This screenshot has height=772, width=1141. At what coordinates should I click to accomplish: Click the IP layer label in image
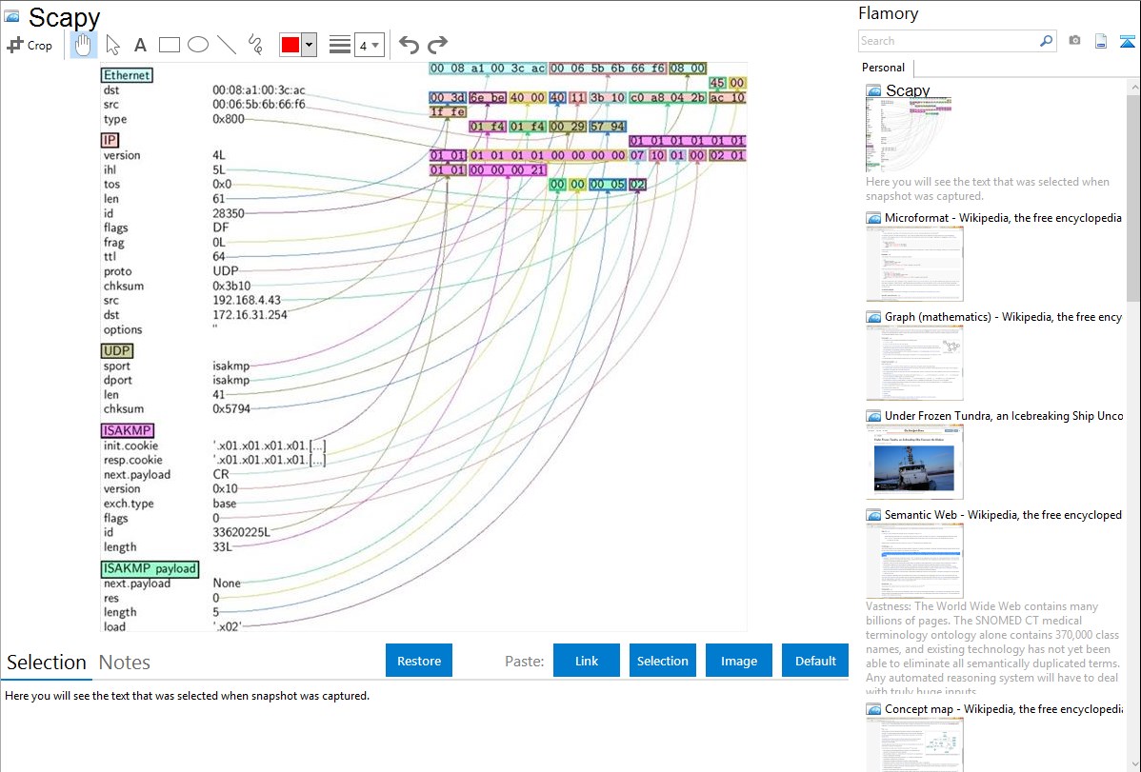tap(110, 140)
